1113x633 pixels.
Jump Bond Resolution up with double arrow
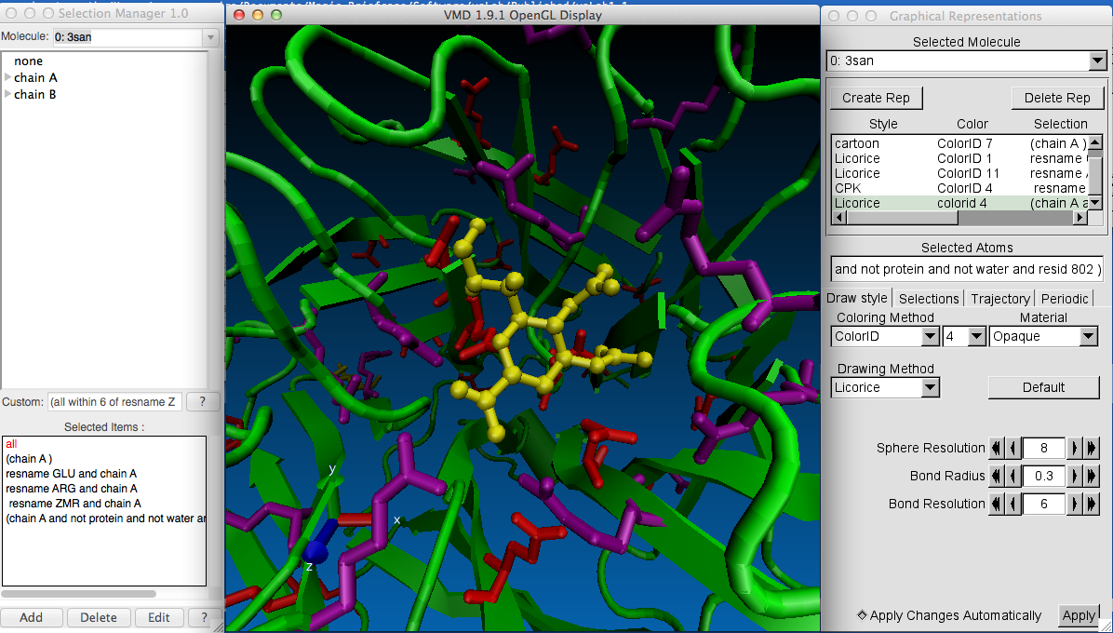pyautogui.click(x=1091, y=504)
